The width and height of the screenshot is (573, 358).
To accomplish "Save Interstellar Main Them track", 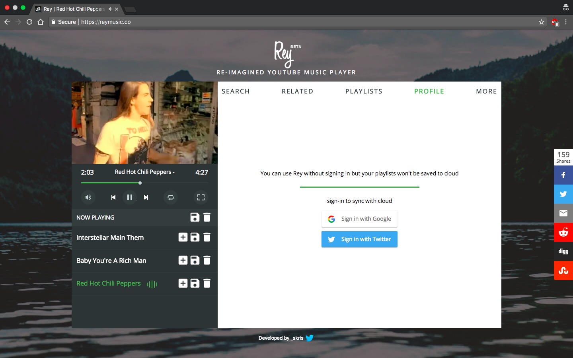I will tap(195, 237).
